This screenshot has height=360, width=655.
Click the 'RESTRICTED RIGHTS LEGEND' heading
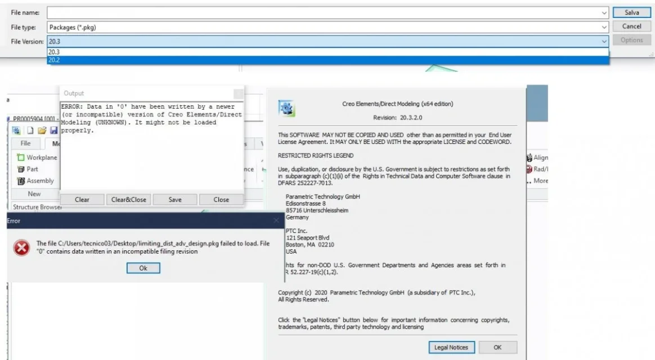(315, 155)
